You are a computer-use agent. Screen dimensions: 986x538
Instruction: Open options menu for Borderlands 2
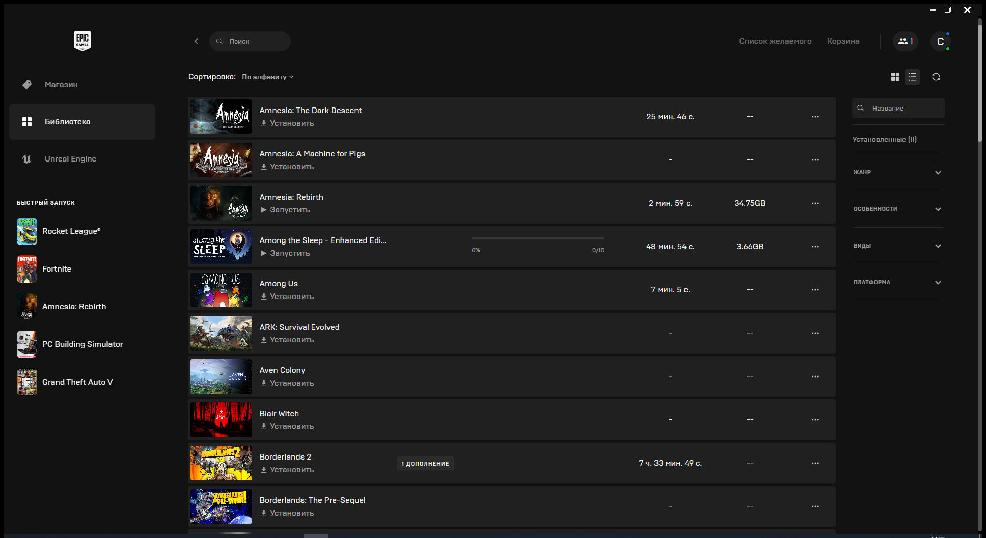pos(815,463)
